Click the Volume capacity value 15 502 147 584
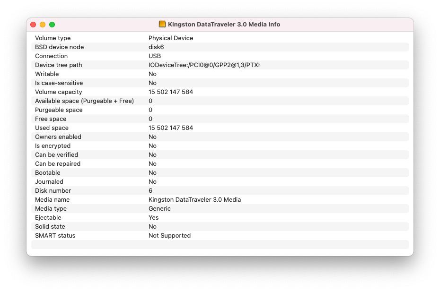Screen dimensions: 440x291 (x=171, y=92)
